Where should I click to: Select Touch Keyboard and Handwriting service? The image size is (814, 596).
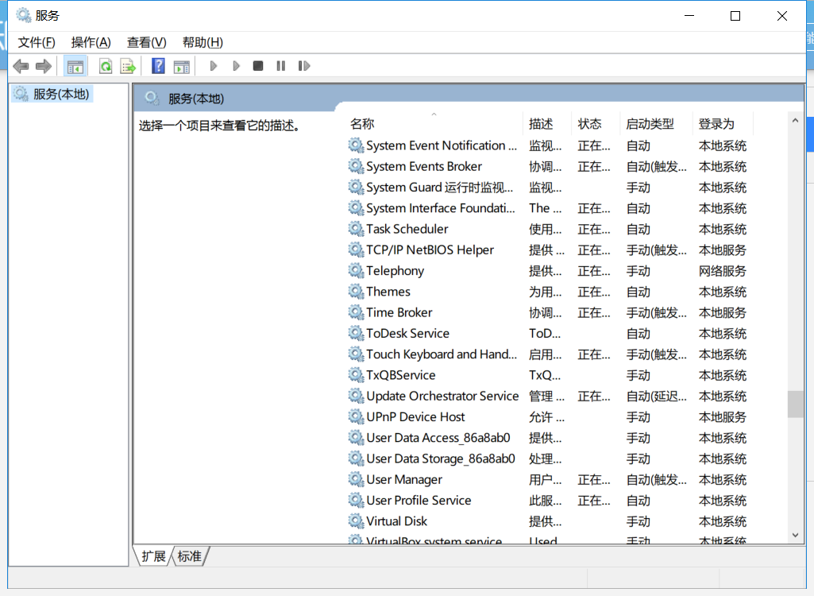click(548, 354)
